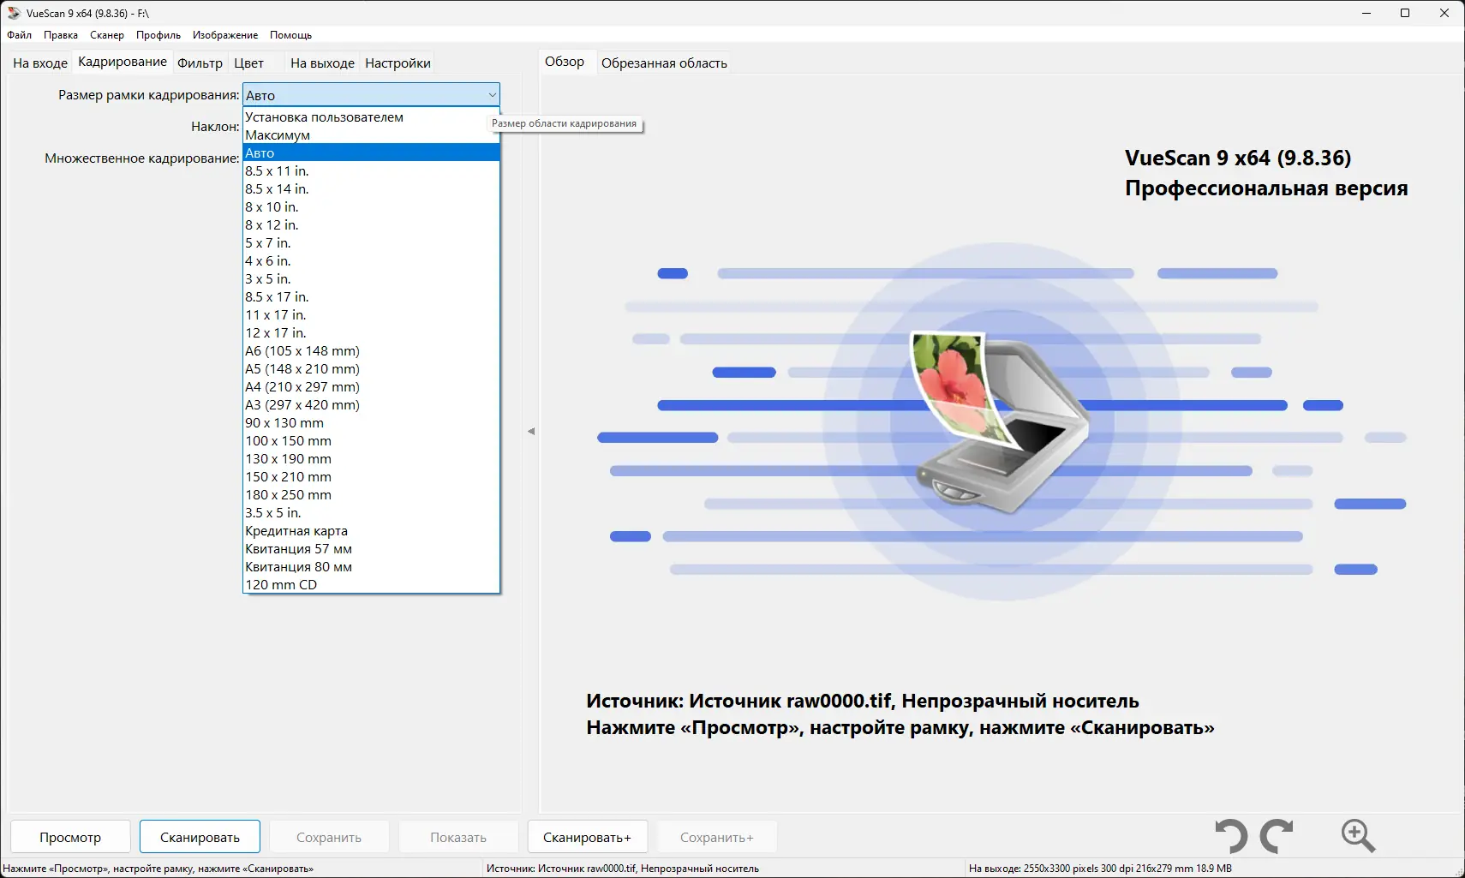Choose 'A3 (297 x 420 mm)' option
Image resolution: width=1465 pixels, height=878 pixels.
(x=371, y=405)
